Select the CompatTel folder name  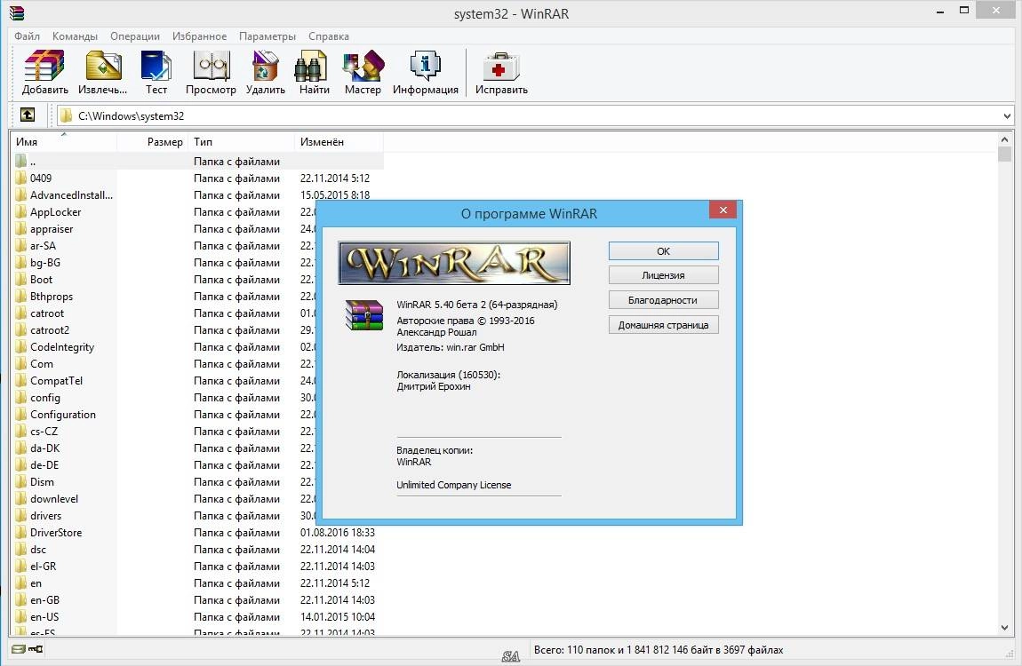coord(56,381)
